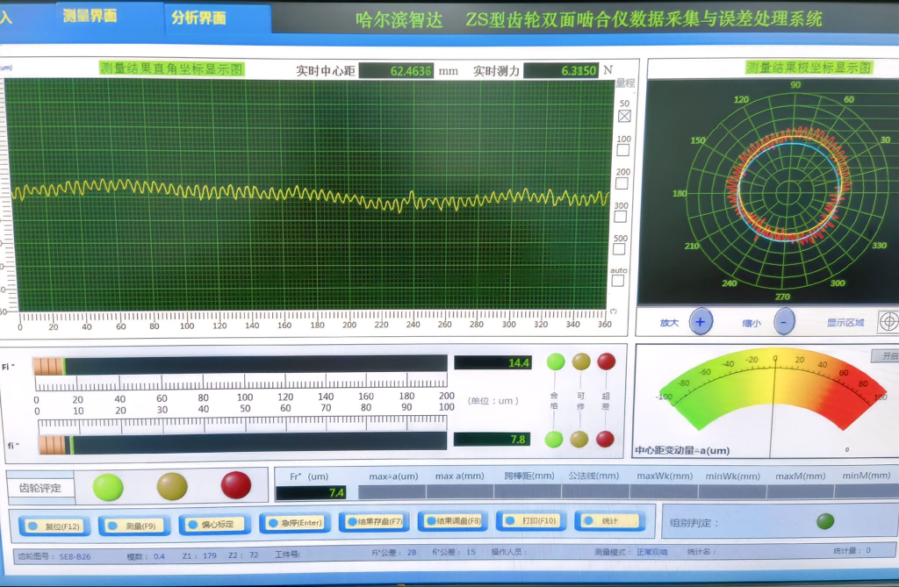Click the red out-of-tolerance lamp beside Fi" value
This screenshot has height=587, width=899.
606,362
